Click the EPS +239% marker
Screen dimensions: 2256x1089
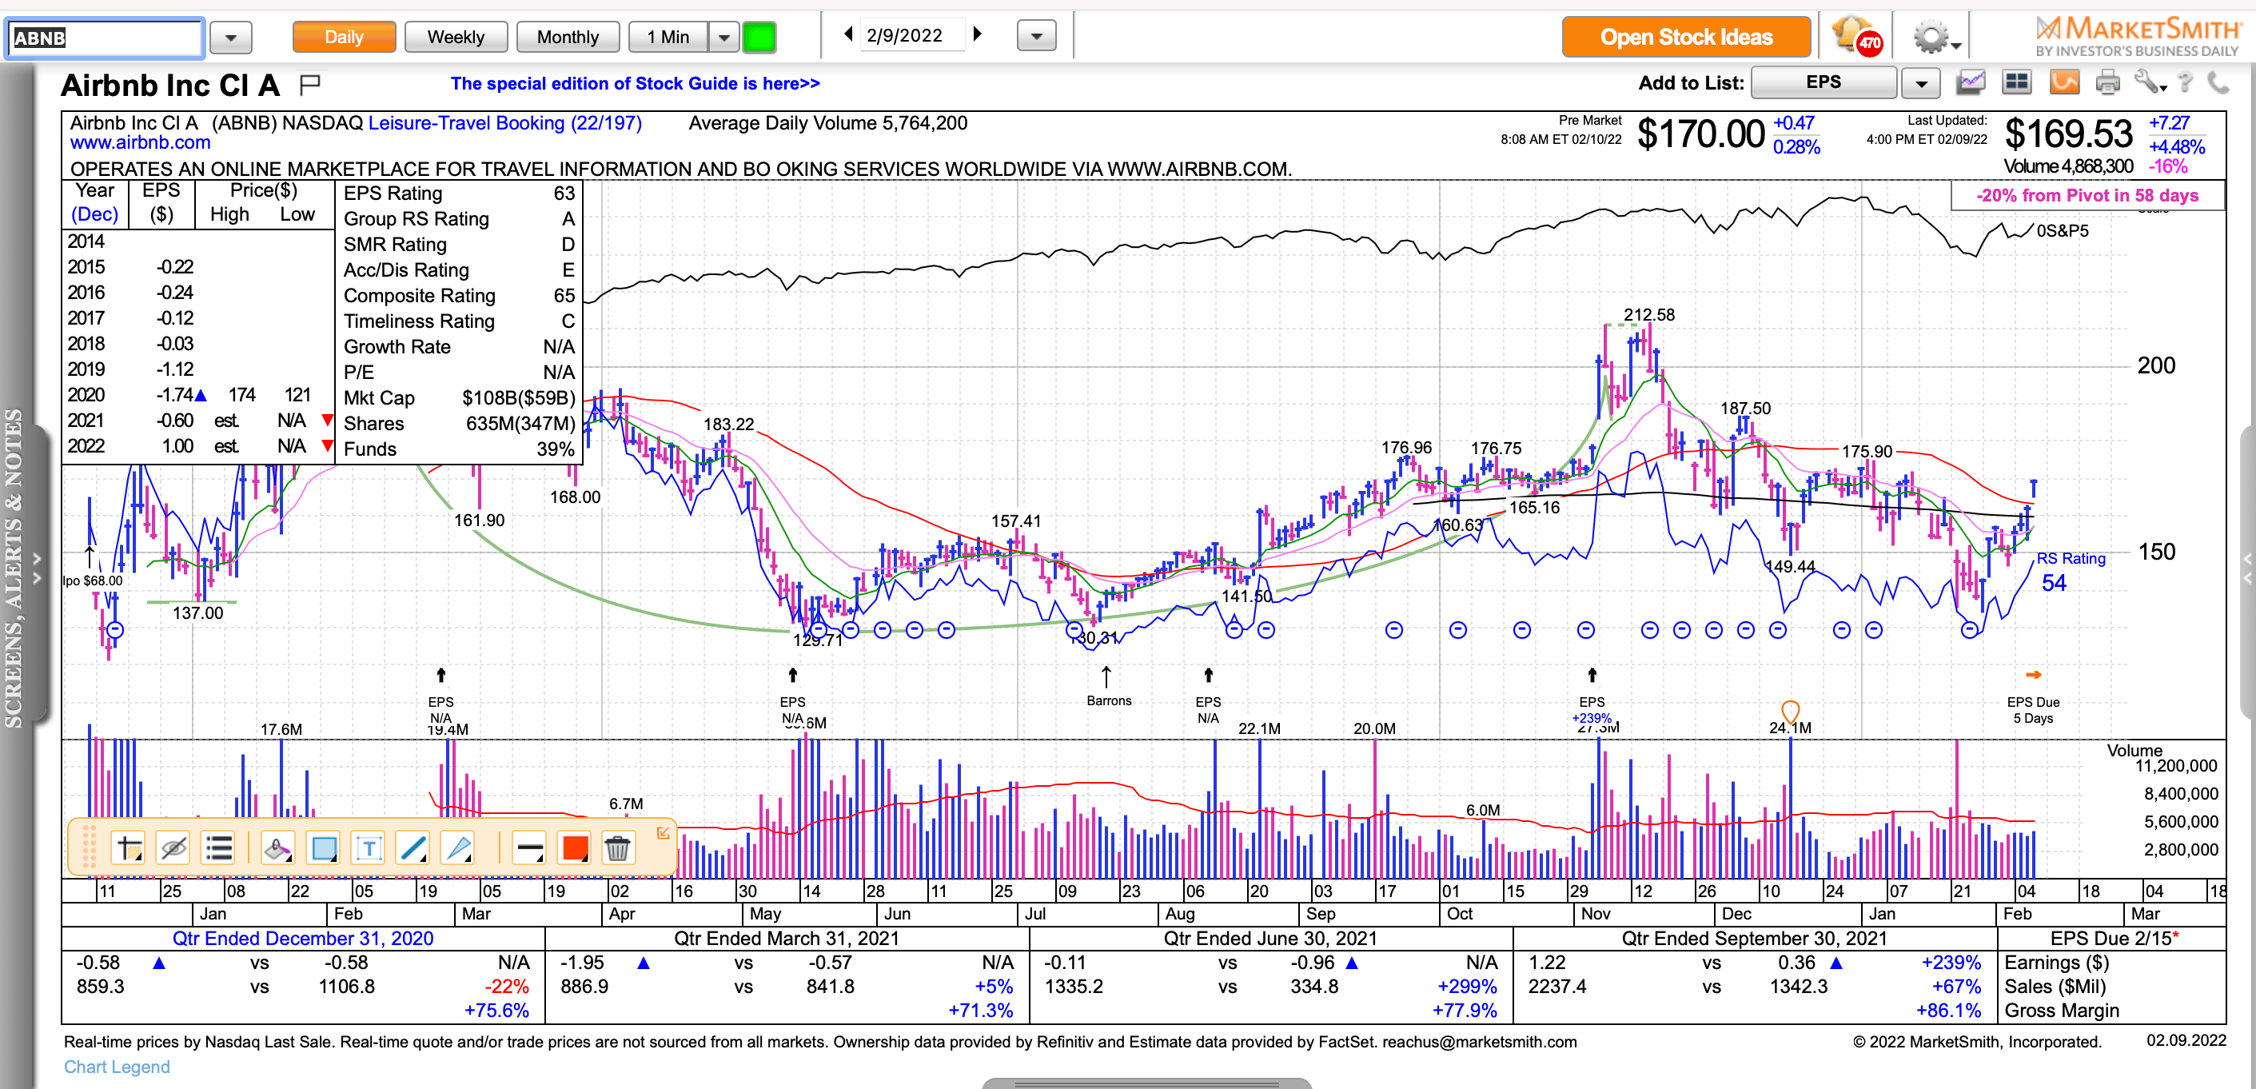tap(1592, 710)
